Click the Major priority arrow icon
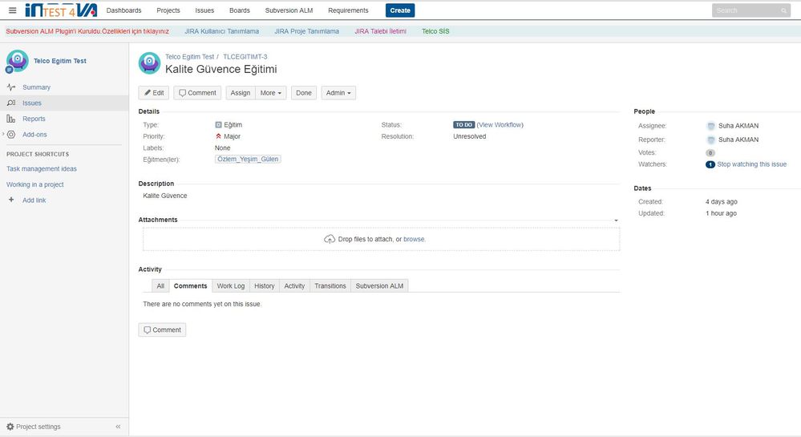Image resolution: width=801 pixels, height=437 pixels. (x=218, y=136)
